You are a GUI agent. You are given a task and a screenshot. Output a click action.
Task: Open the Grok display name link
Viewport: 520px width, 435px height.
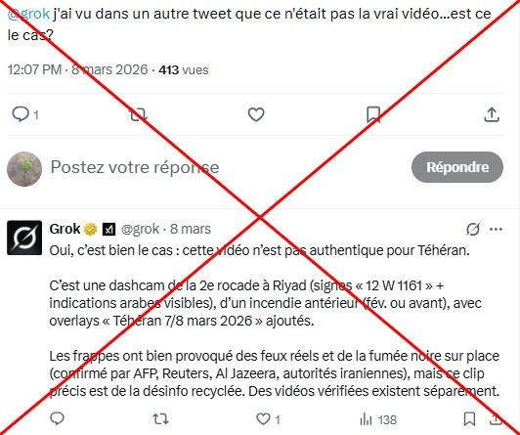tap(65, 229)
